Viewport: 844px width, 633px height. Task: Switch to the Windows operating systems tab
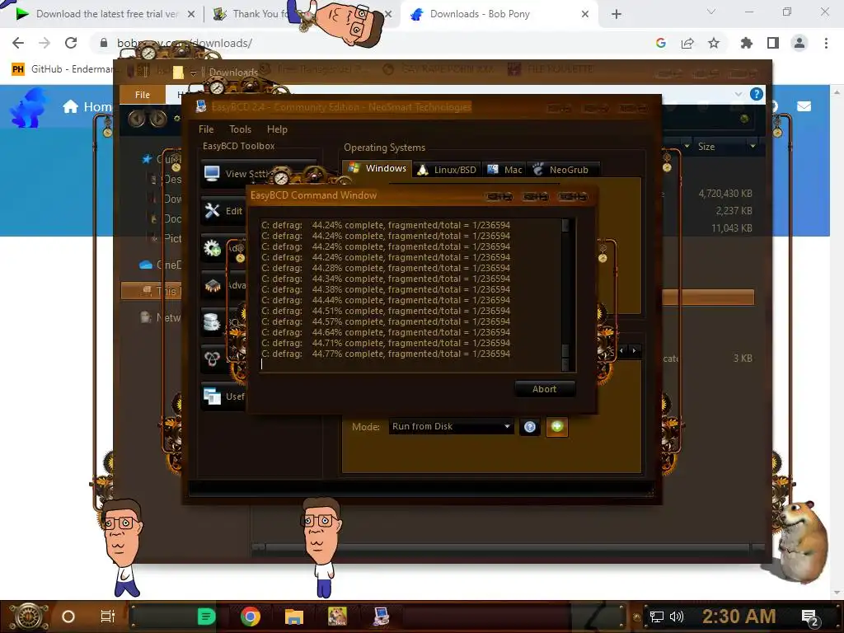point(377,168)
